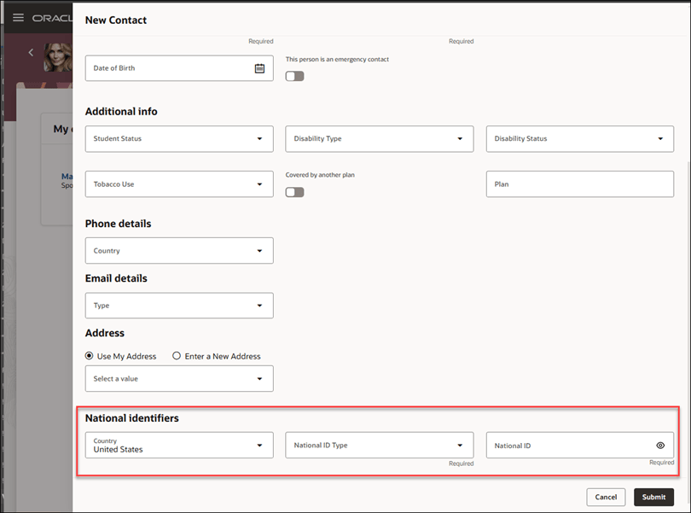Click the New Contact heading
Screen dimensions: 691x513
(x=116, y=20)
